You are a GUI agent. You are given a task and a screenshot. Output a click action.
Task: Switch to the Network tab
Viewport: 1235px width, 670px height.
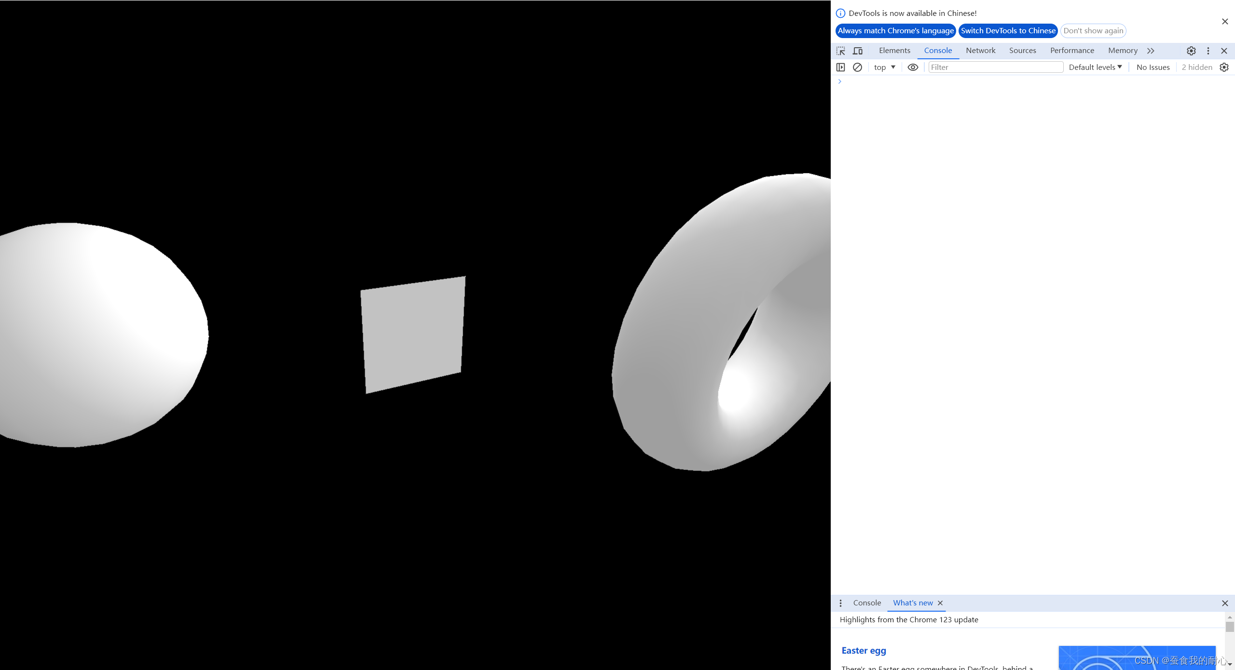click(980, 51)
